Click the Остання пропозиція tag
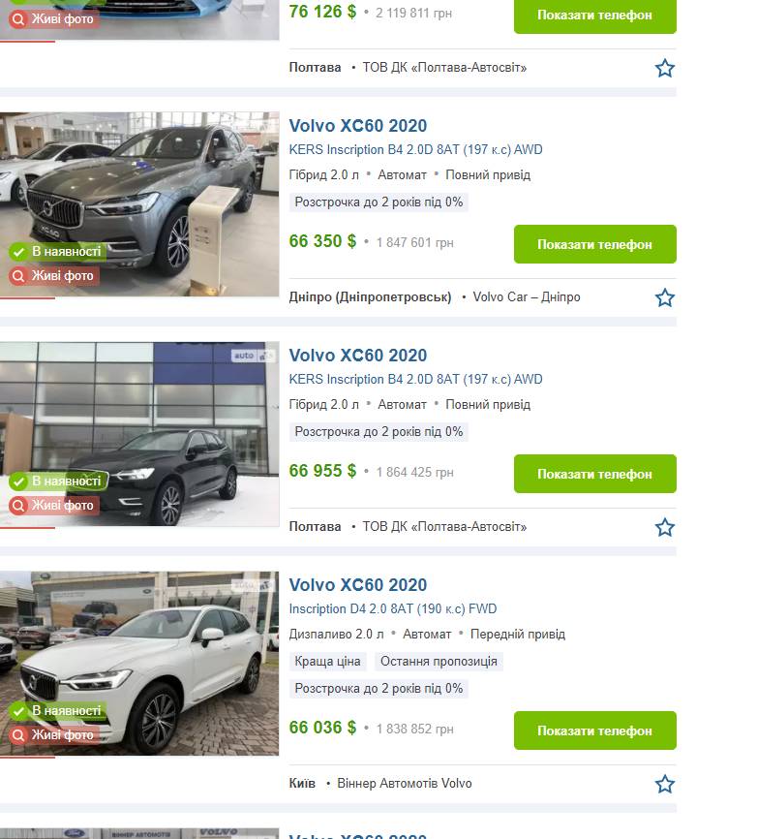 click(439, 662)
